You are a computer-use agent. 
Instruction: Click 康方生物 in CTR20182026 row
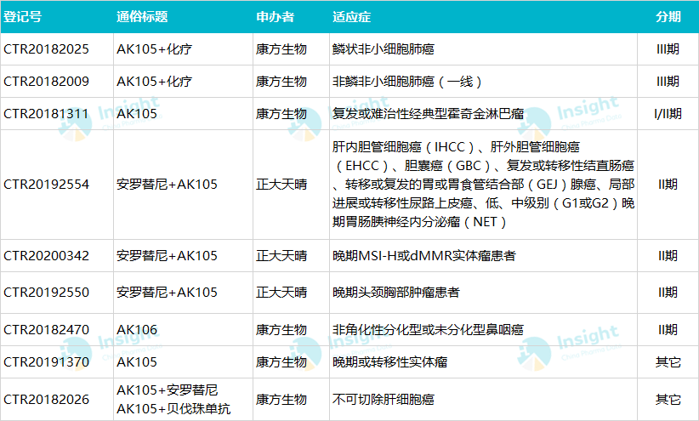click(281, 399)
